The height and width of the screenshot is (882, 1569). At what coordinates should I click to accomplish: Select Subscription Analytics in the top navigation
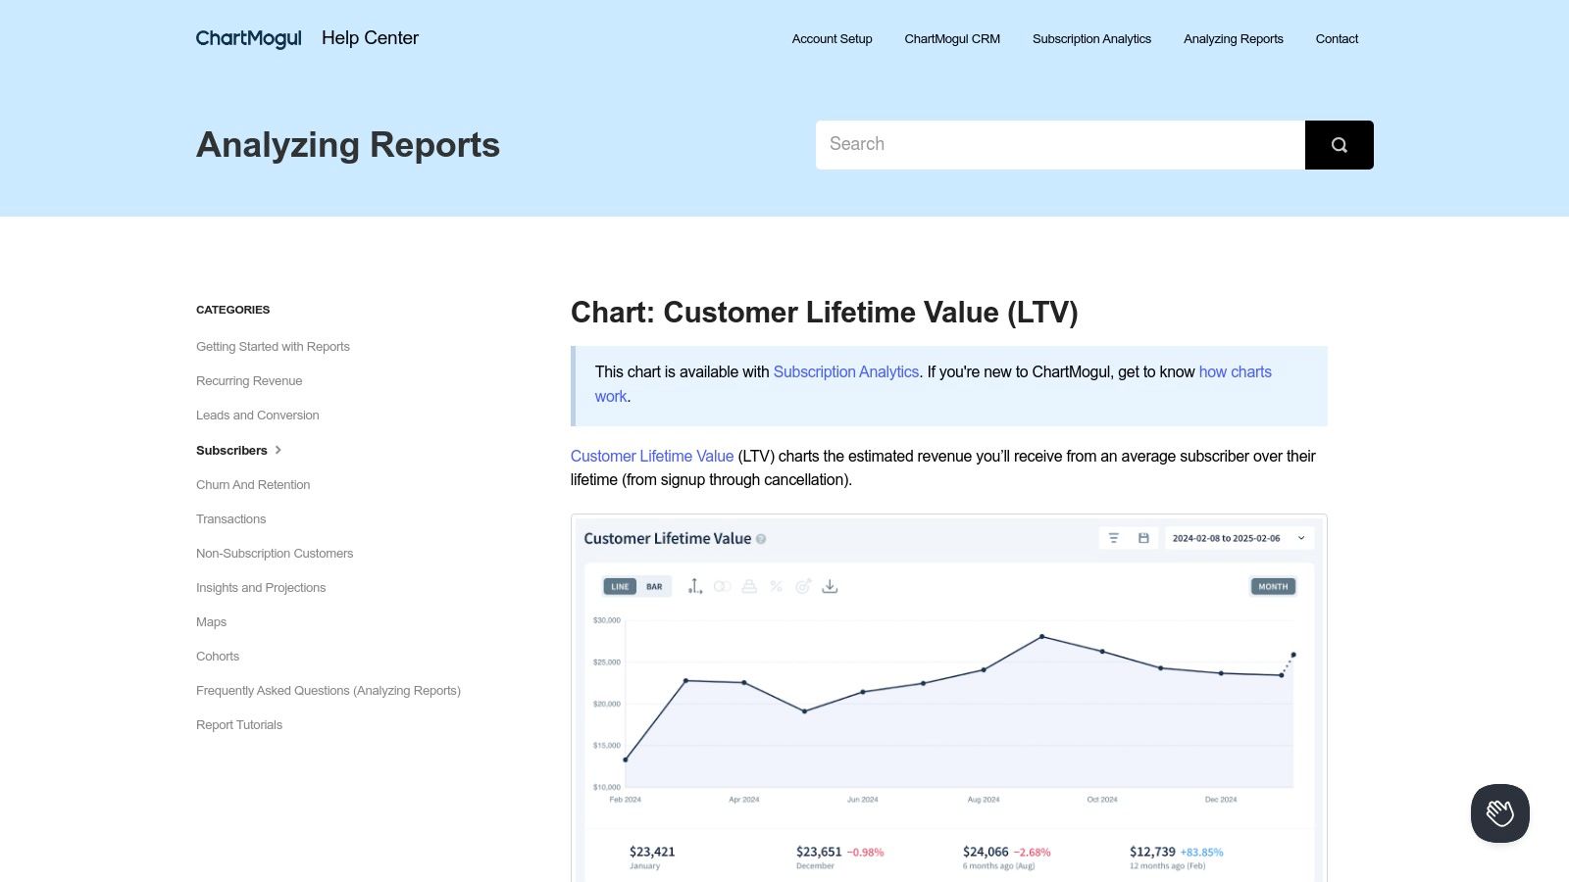(x=1091, y=39)
